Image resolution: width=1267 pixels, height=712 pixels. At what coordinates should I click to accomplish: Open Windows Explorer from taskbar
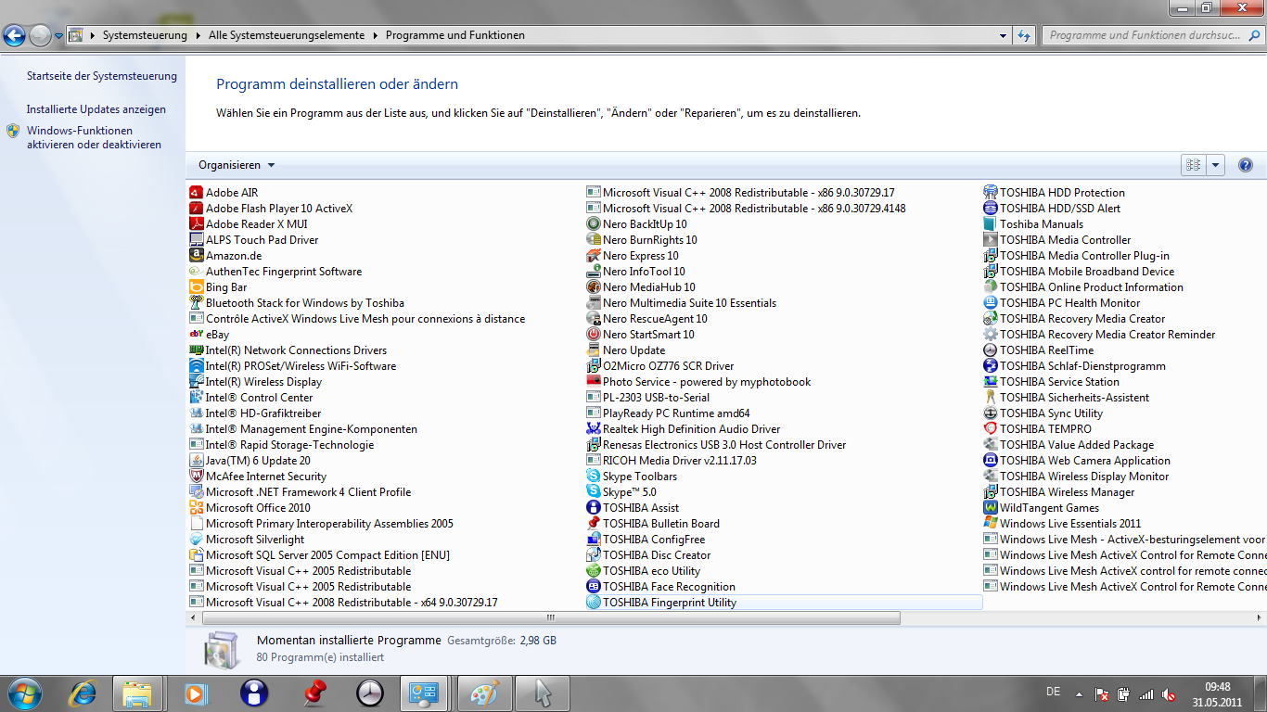tap(137, 693)
